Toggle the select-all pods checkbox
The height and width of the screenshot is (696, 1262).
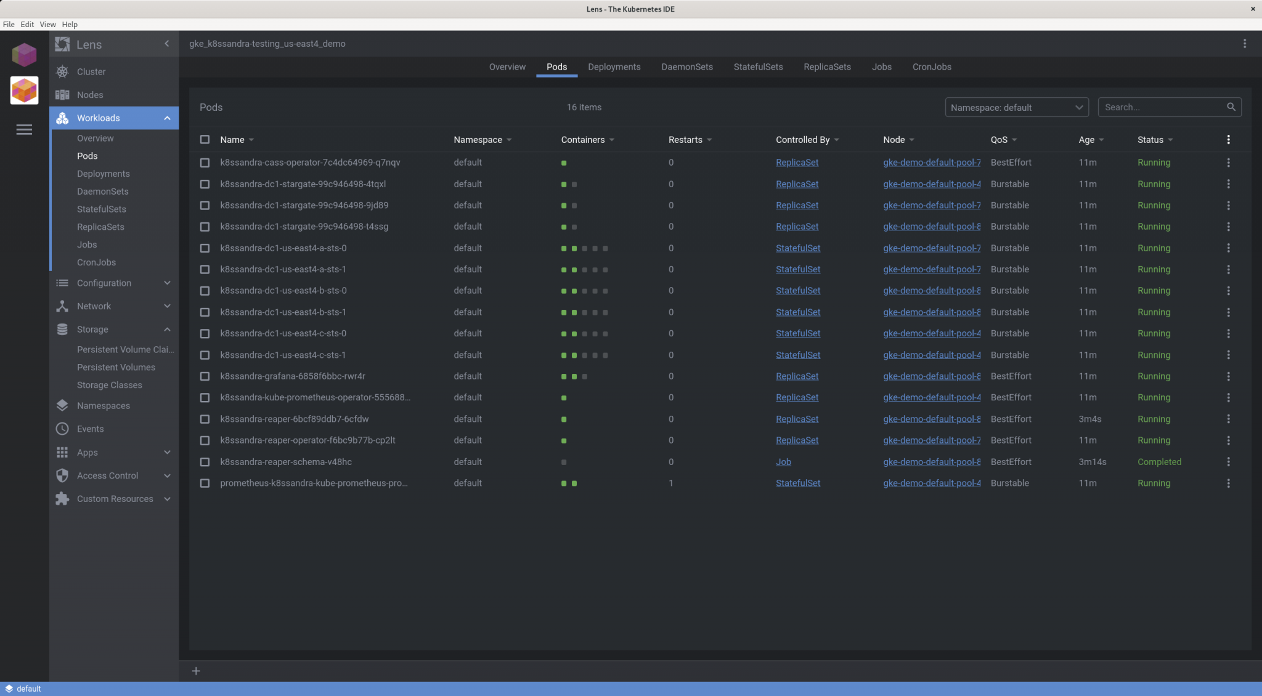click(205, 140)
